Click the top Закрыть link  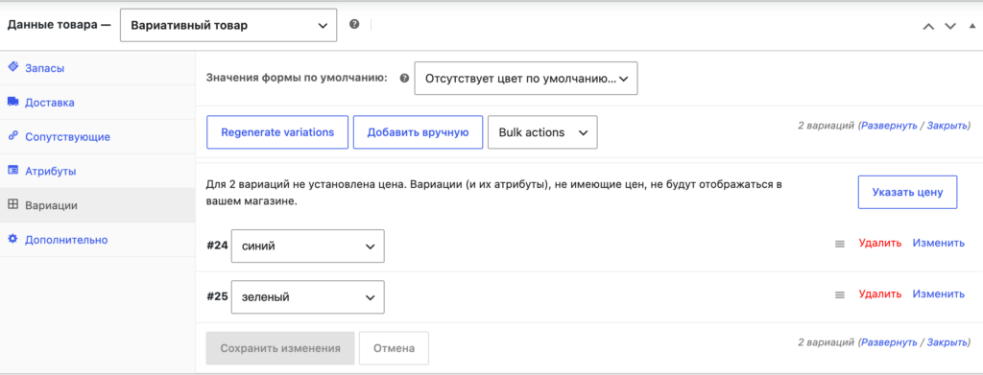pyautogui.click(x=947, y=126)
